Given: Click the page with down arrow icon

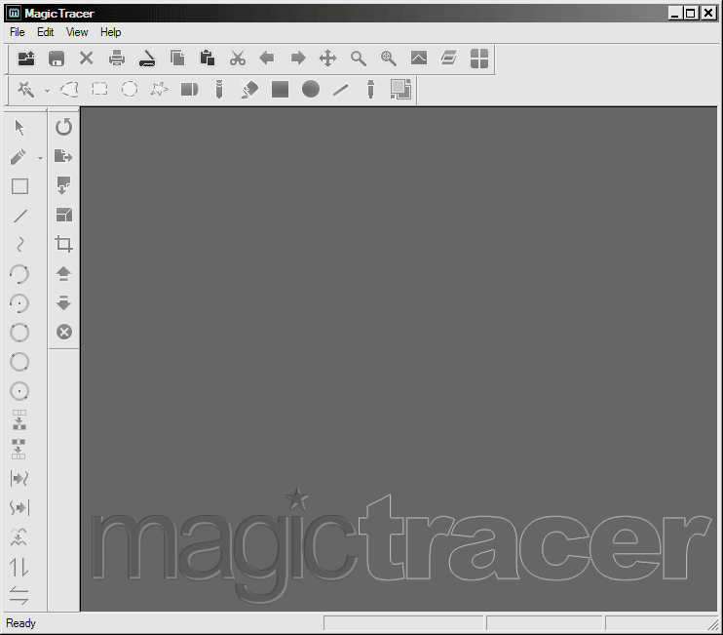Looking at the screenshot, I should [63, 185].
